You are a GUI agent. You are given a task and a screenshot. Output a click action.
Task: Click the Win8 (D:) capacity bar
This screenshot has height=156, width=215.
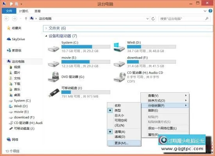click(151, 47)
